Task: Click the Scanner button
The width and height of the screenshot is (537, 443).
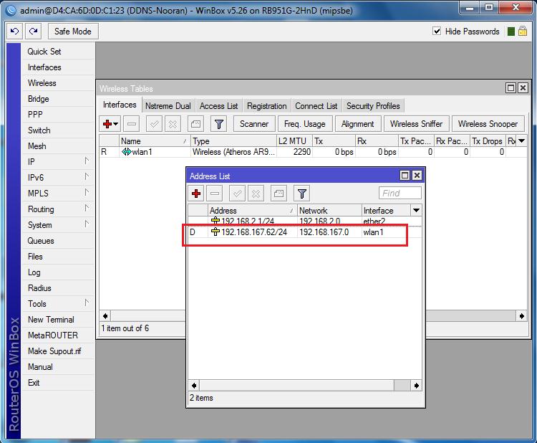Action: [254, 124]
